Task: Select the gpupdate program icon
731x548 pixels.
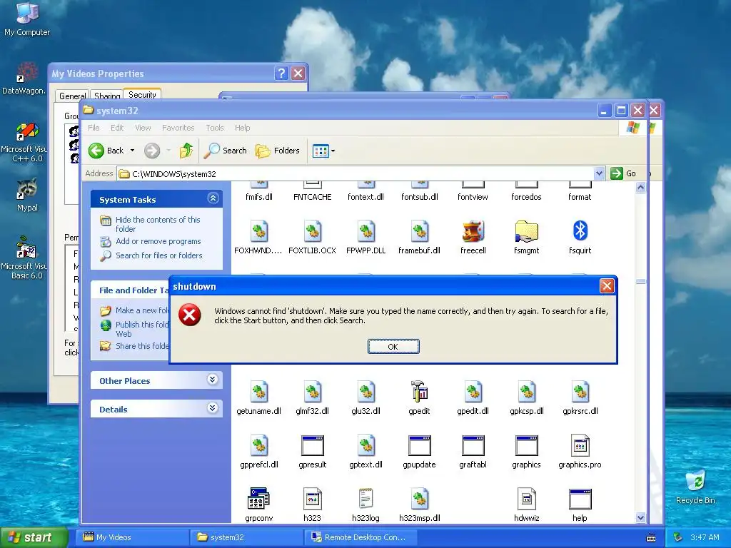Action: tap(419, 445)
